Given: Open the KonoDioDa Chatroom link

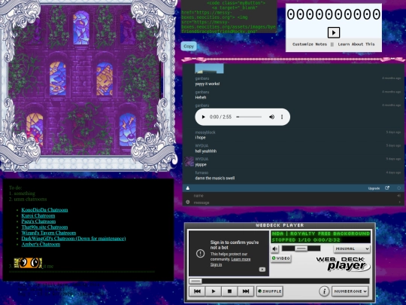Looking at the screenshot, I should [x=44, y=210].
